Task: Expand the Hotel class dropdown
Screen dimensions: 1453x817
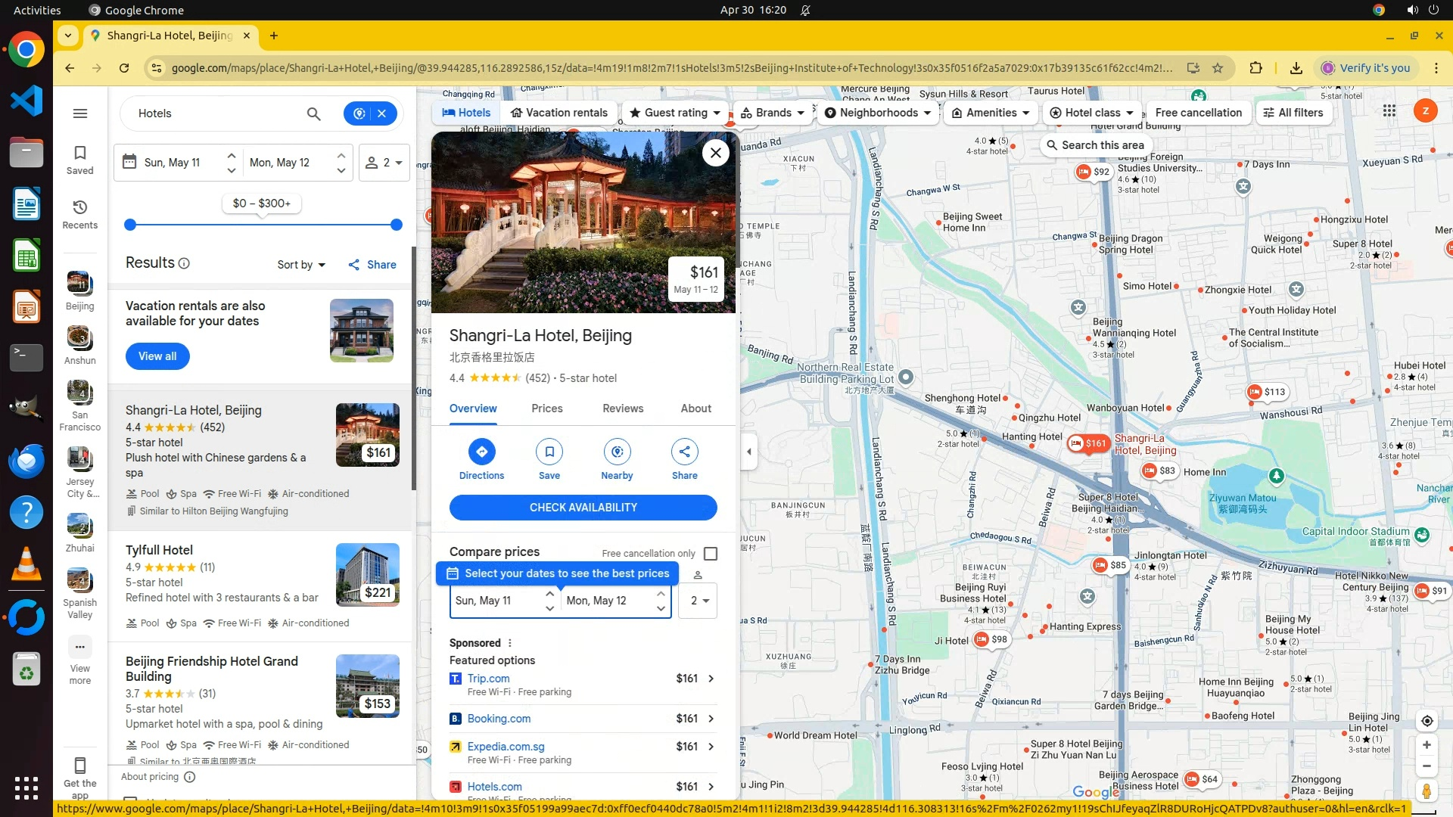Action: pos(1091,113)
